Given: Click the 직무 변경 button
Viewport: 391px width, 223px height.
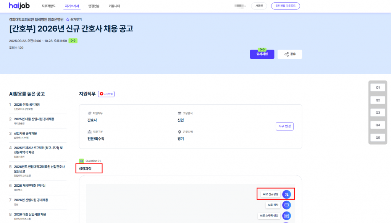Looking at the screenshot, I should point(284,126).
